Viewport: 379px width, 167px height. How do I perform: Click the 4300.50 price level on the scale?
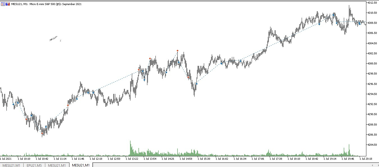[x=372, y=64]
